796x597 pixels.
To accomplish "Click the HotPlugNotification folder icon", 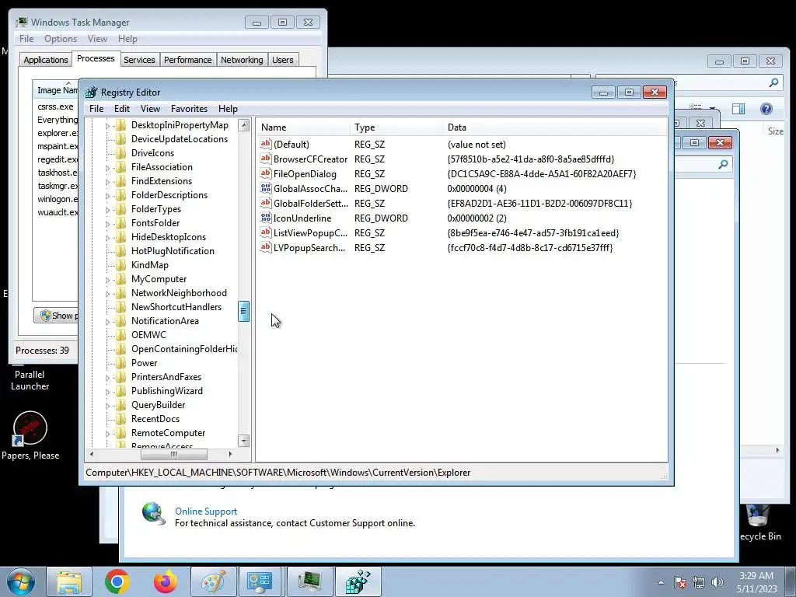I will [120, 251].
